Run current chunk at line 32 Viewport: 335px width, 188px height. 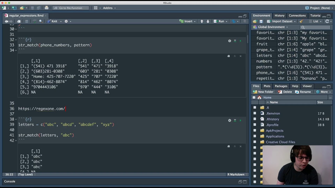click(241, 41)
